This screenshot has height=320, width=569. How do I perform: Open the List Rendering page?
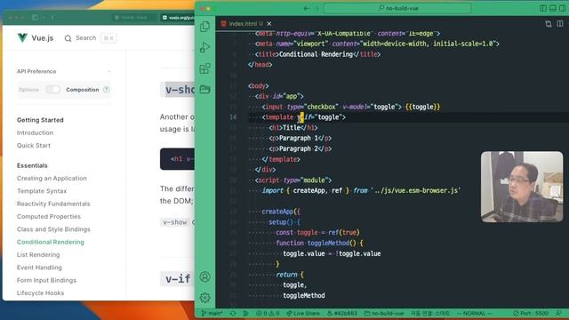pos(38,255)
